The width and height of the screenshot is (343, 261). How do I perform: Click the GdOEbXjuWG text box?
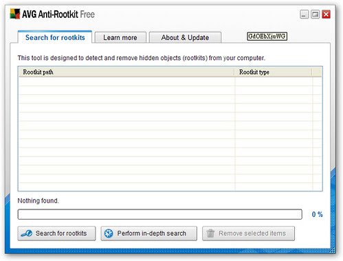(x=267, y=36)
